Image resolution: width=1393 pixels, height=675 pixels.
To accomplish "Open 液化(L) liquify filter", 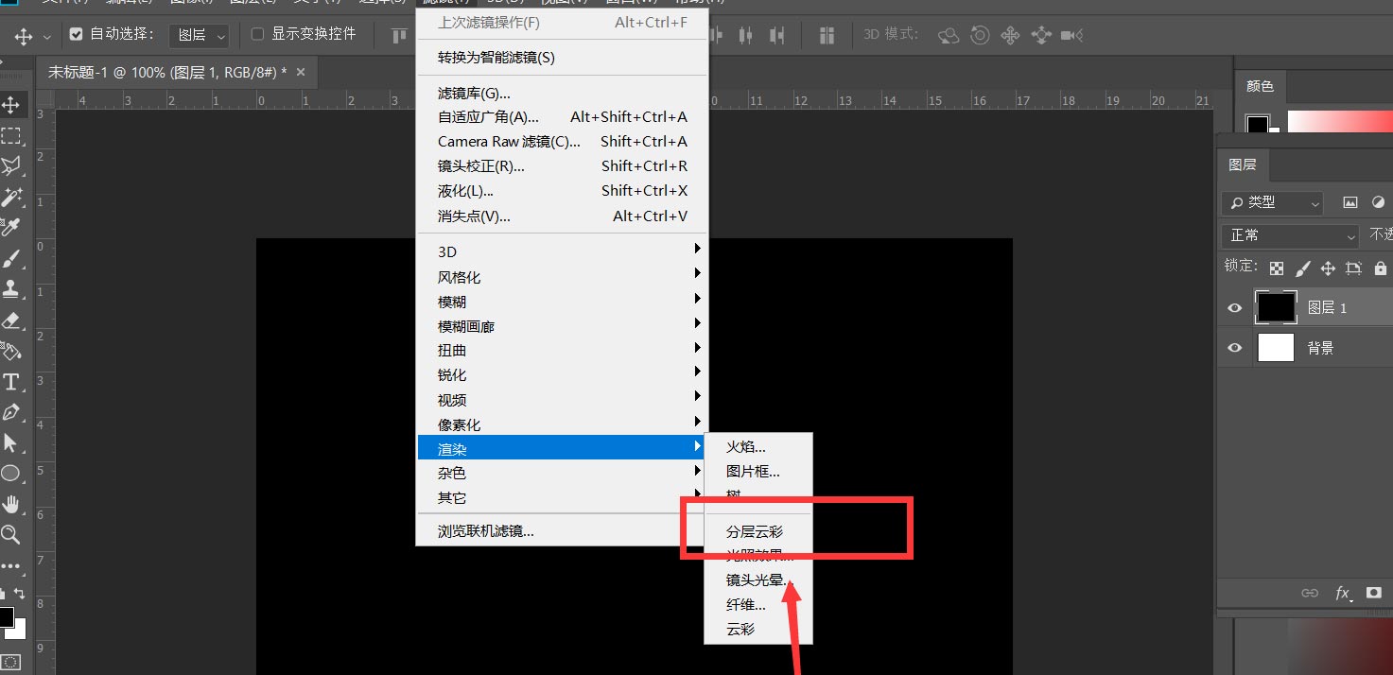I will (562, 191).
